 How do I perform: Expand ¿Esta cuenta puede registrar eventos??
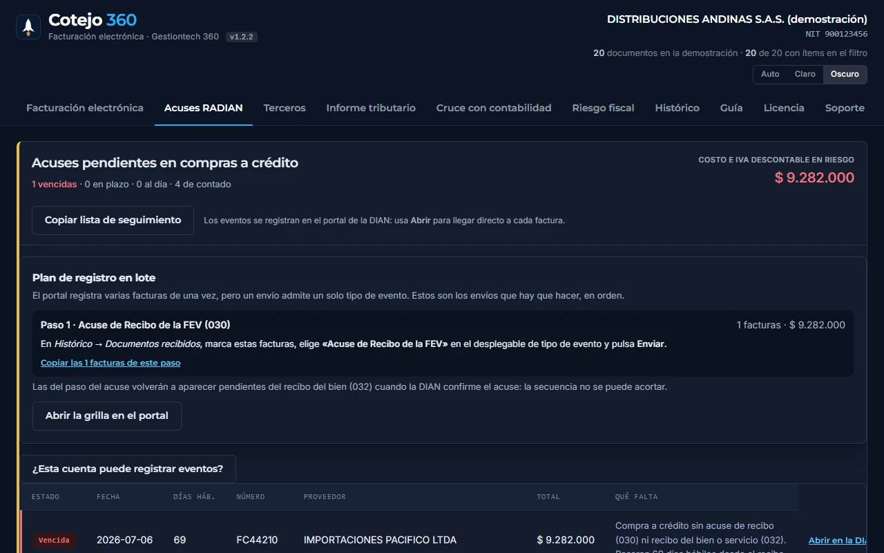tap(128, 469)
